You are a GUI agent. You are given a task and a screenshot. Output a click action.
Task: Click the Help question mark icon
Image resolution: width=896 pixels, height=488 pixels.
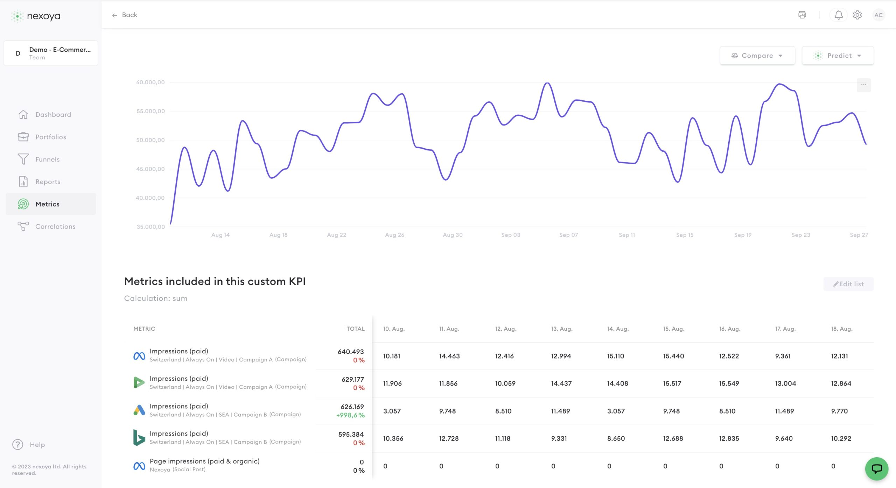point(17,444)
